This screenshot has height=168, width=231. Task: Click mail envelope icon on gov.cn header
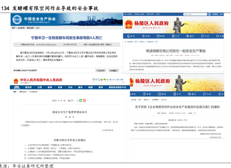tap(94, 80)
